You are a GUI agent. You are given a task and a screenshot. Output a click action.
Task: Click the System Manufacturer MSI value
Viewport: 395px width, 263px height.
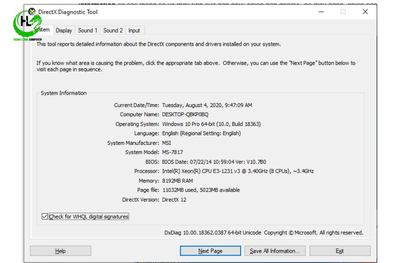click(166, 143)
